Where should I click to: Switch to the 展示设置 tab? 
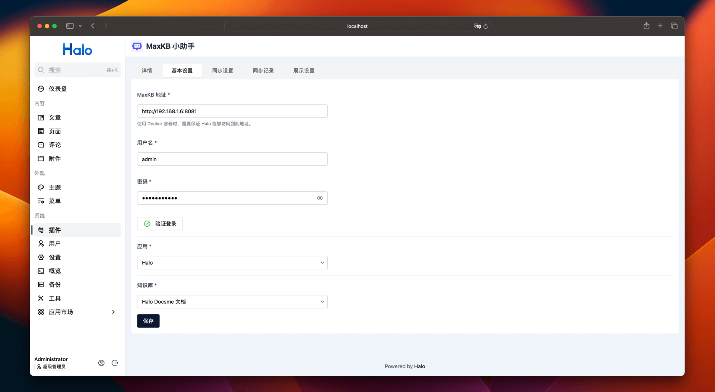304,71
